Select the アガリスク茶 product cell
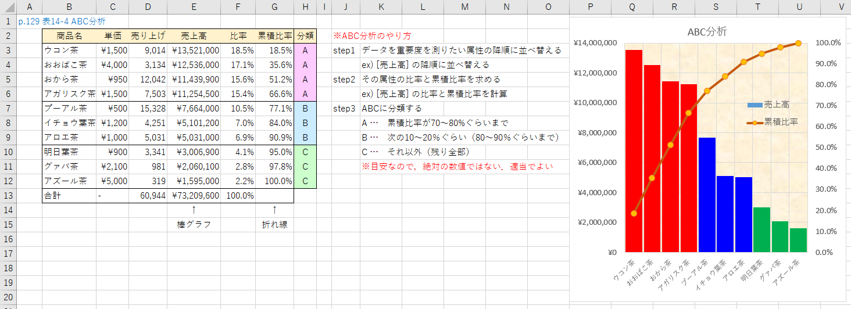 coord(69,94)
